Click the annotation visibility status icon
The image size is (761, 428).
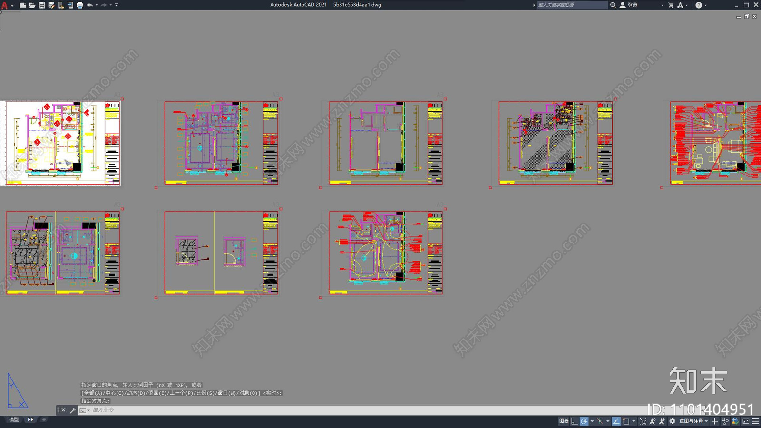point(653,421)
